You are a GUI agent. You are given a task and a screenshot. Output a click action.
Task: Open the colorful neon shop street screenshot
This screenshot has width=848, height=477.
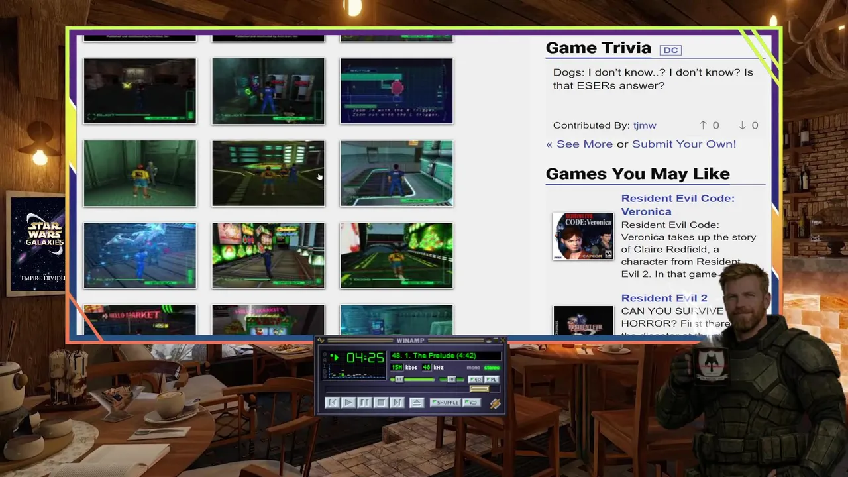[268, 255]
